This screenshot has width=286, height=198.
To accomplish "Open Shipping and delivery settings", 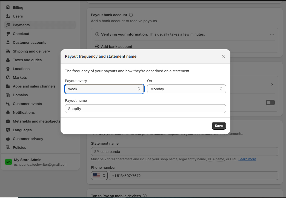I will click(31, 51).
